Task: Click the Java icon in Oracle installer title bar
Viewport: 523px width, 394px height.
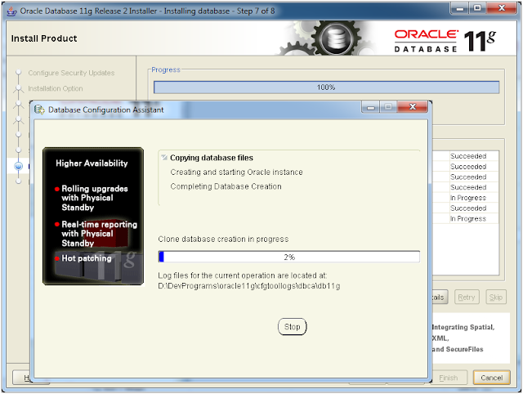Action: [11, 11]
